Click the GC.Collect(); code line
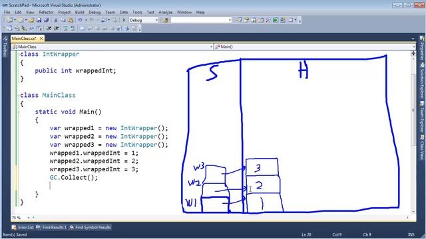The height and width of the screenshot is (239, 426). click(74, 177)
